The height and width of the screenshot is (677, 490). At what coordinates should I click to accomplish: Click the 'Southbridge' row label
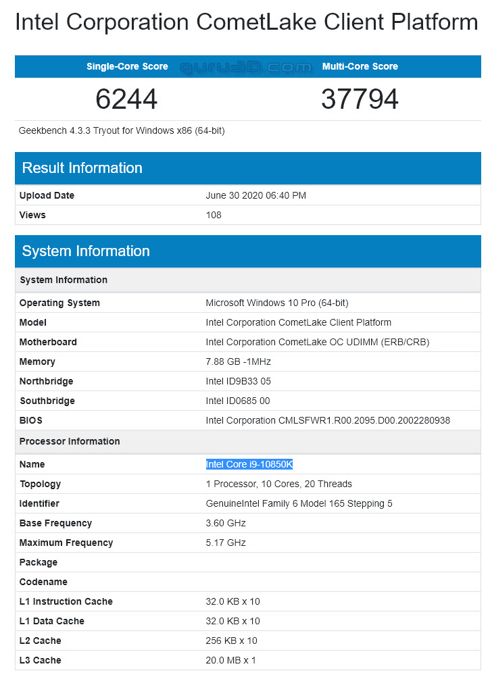tap(47, 401)
